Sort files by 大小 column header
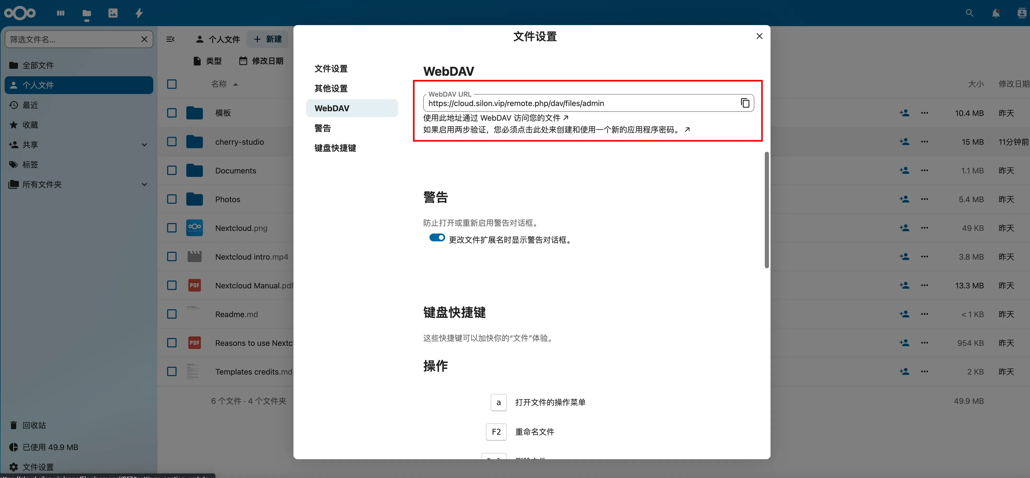1030x478 pixels. click(x=976, y=84)
